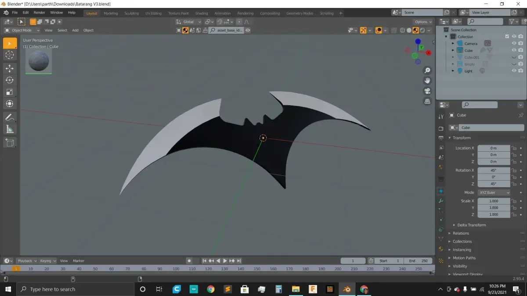Select the Select Box tool

[x=10, y=43]
